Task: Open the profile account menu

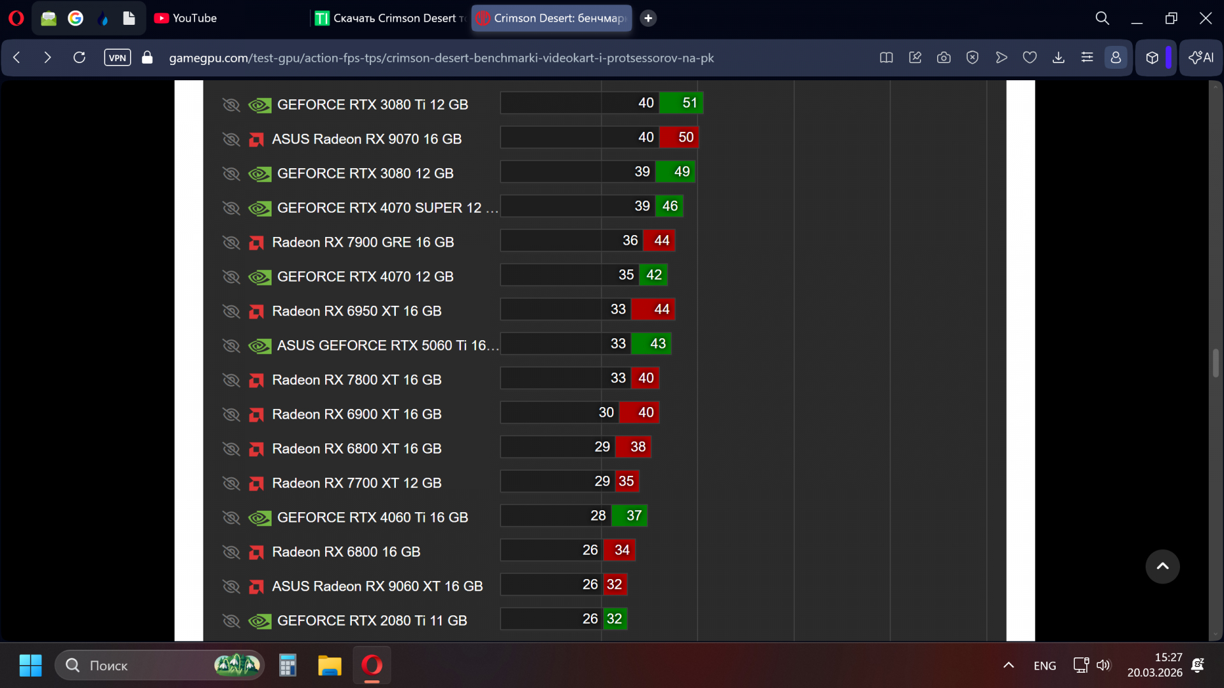Action: (x=1116, y=58)
